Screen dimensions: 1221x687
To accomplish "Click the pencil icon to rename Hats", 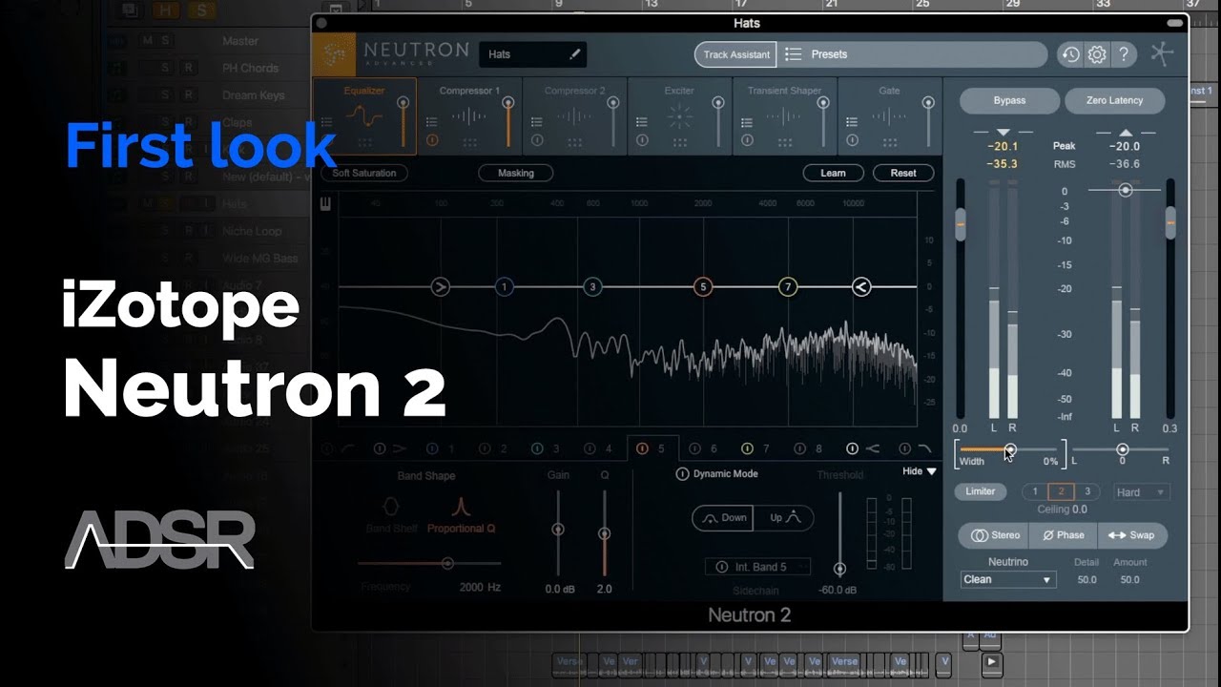I will (x=574, y=54).
